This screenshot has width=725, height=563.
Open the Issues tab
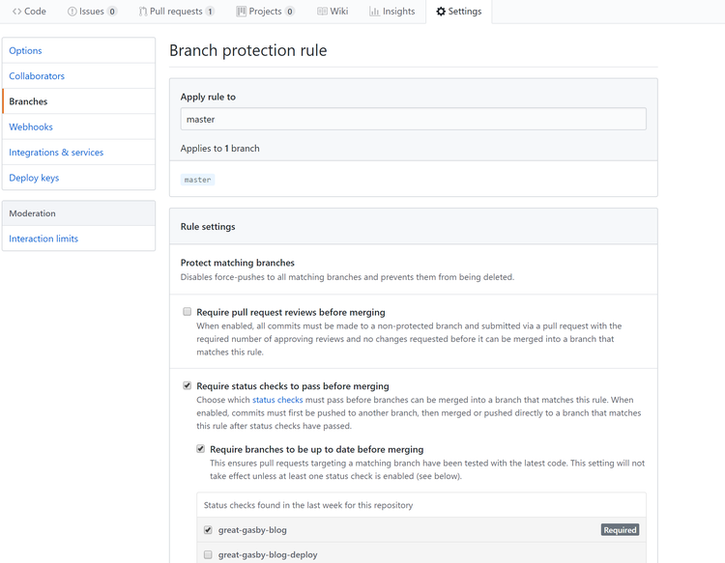[92, 12]
